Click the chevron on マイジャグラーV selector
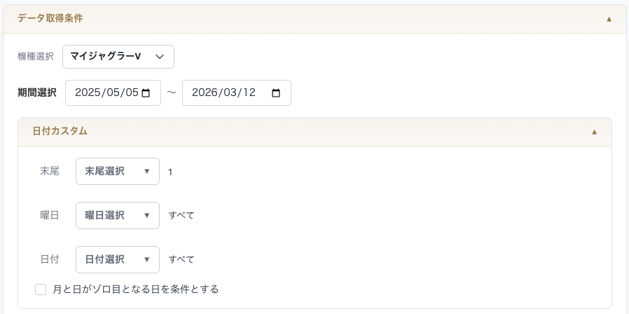Viewport: 629px width, 314px height. point(160,57)
